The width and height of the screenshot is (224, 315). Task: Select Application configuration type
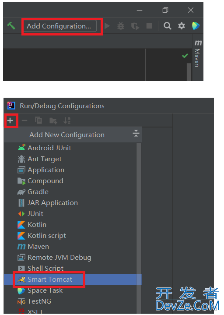[x=73, y=170]
